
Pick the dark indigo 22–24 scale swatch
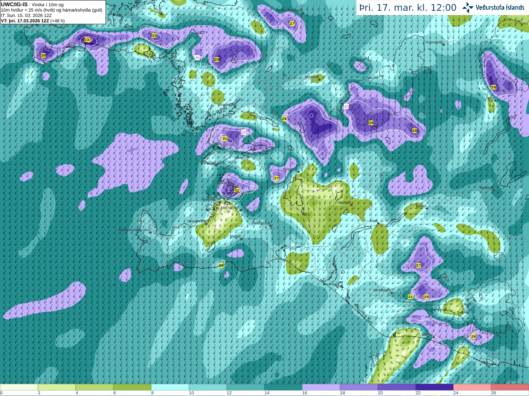click(x=435, y=387)
